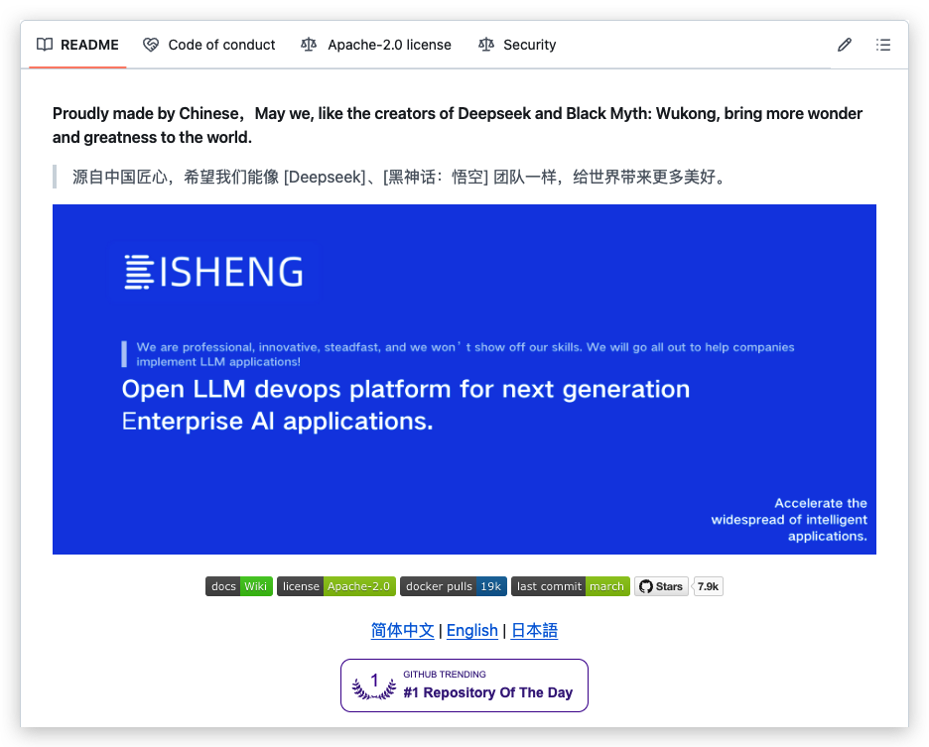Screen dimensions: 929x747
Task: Click the BISHENG logo in the banner
Action: click(213, 272)
